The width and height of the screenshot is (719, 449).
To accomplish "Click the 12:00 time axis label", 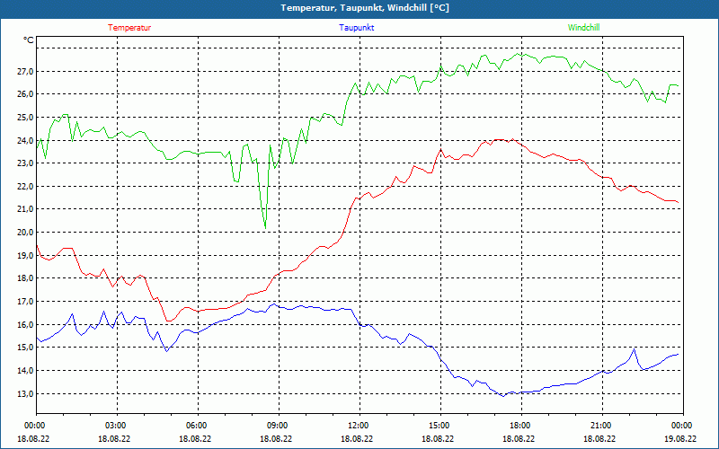I will point(357,426).
